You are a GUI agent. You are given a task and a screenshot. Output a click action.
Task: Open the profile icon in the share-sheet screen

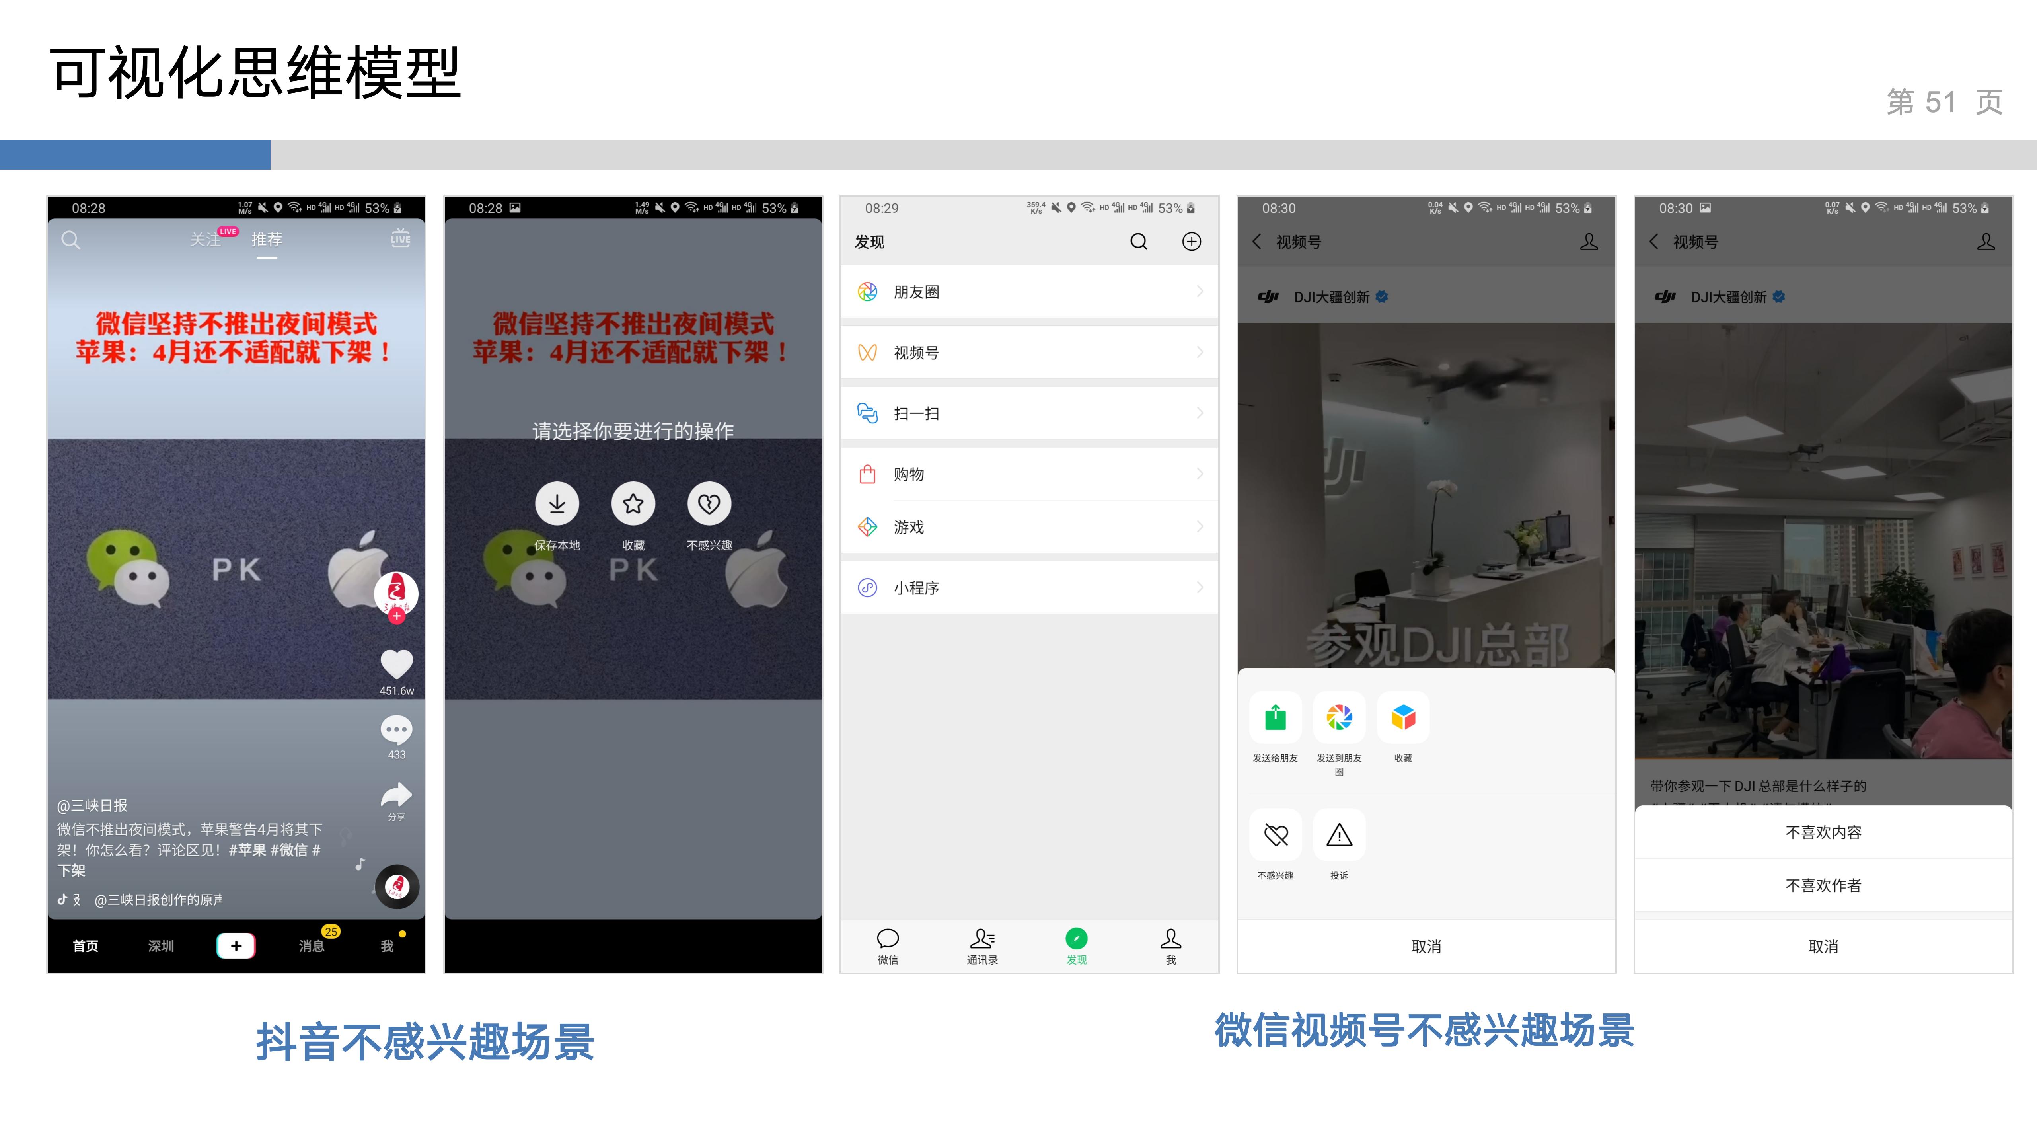coord(1589,241)
